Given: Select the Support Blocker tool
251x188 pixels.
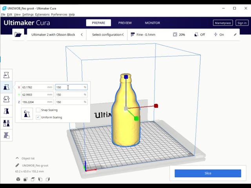Looking at the screenshot, I should pyautogui.click(x=6, y=135).
